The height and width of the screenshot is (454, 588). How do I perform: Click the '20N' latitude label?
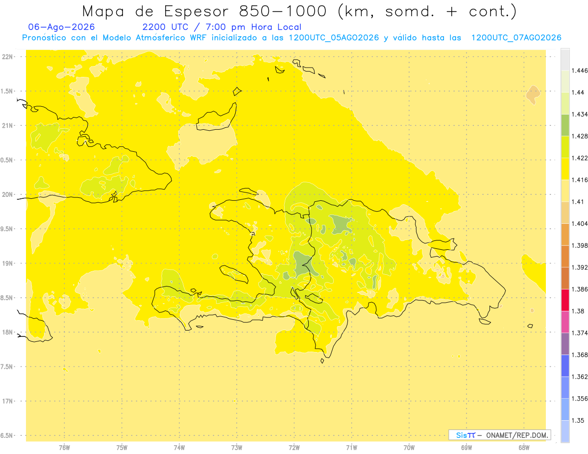(x=7, y=194)
